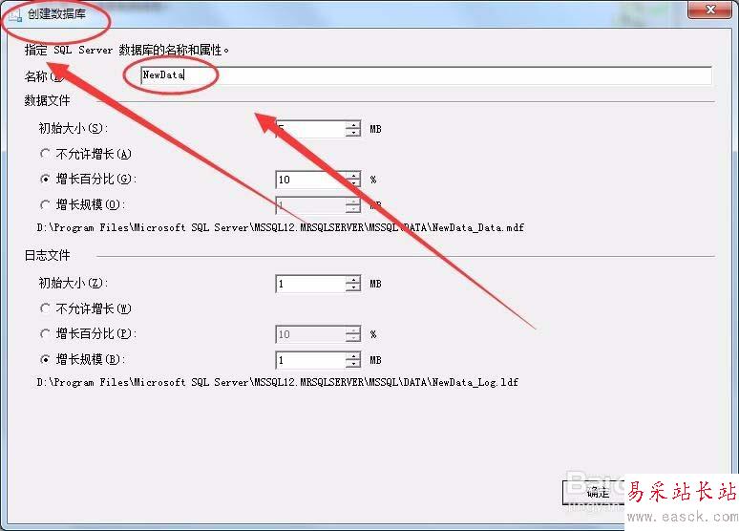Viewport: 739px width, 531px height.
Task: Click the 创建数据库 dialog title icon
Action: pyautogui.click(x=15, y=14)
